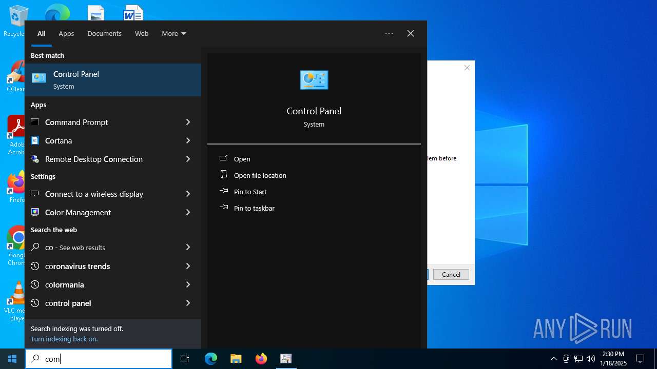
Task: Close the background dialog window
Action: 467,68
